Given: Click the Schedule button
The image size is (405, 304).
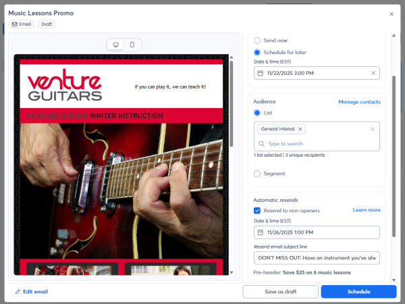Looking at the screenshot, I should 358,292.
